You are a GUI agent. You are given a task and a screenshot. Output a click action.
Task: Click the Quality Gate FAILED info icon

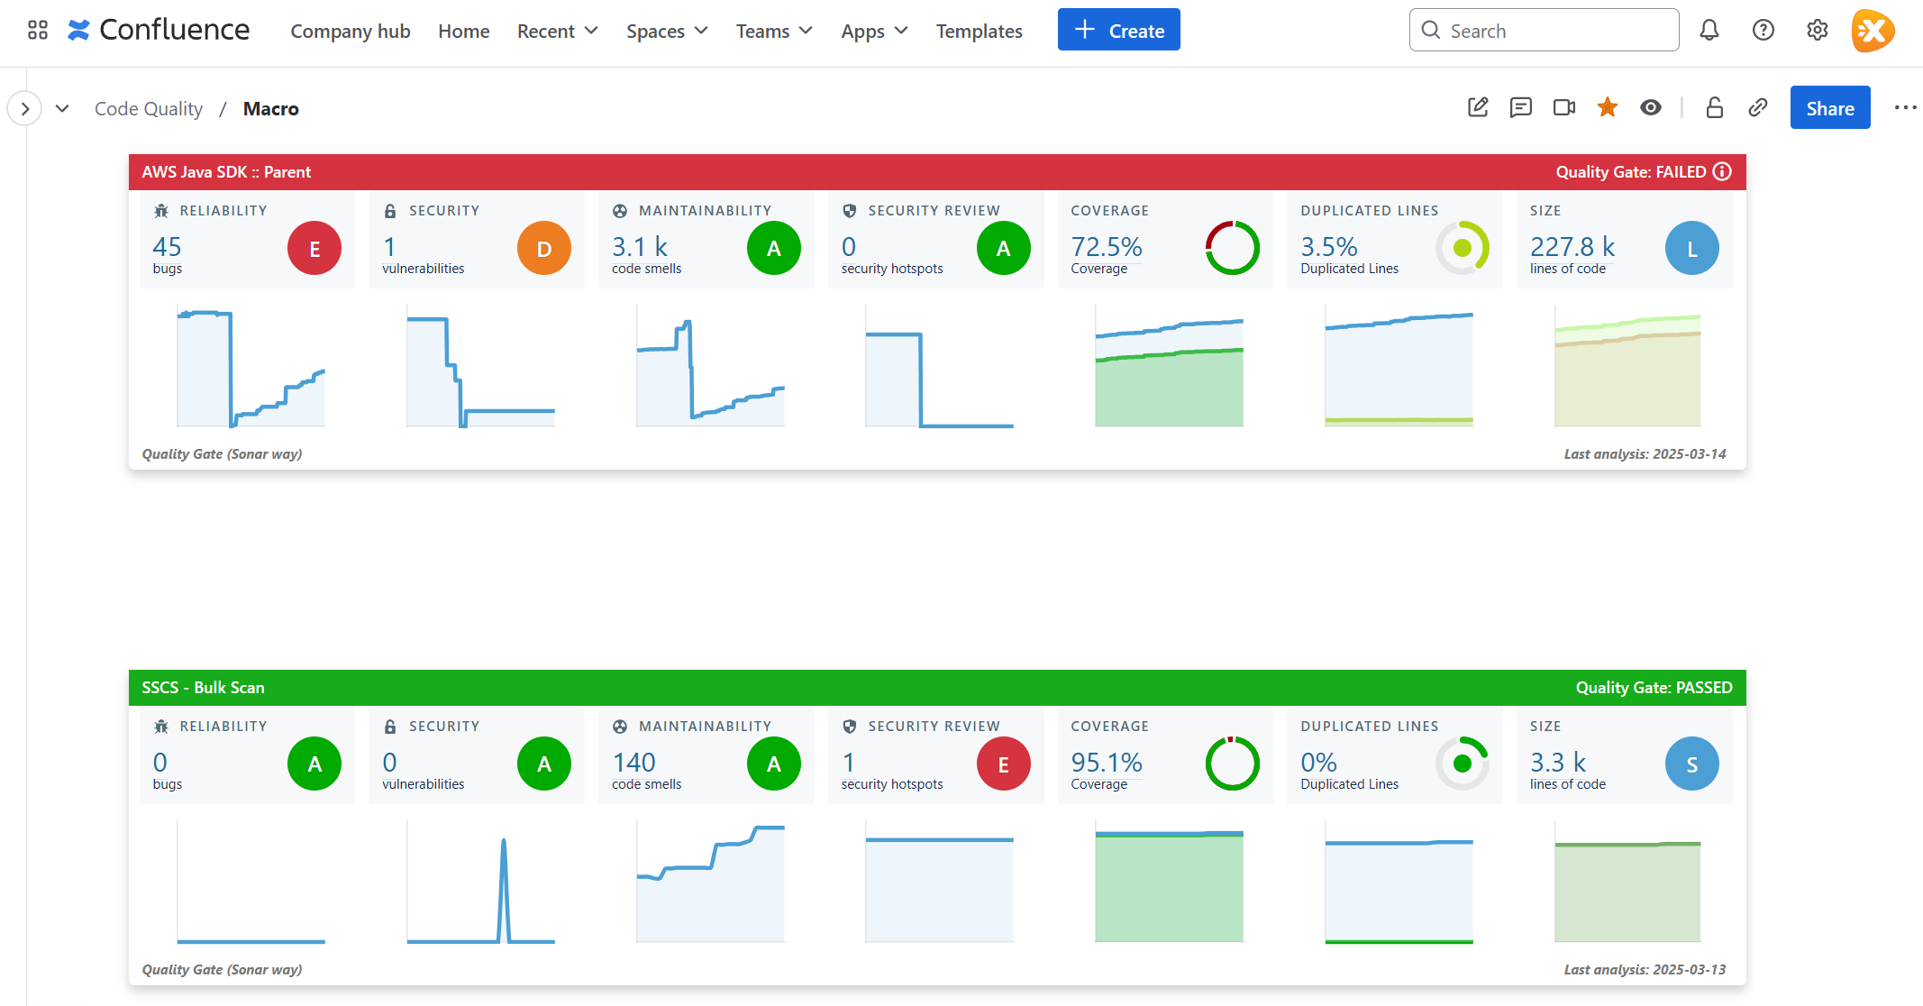click(1722, 171)
